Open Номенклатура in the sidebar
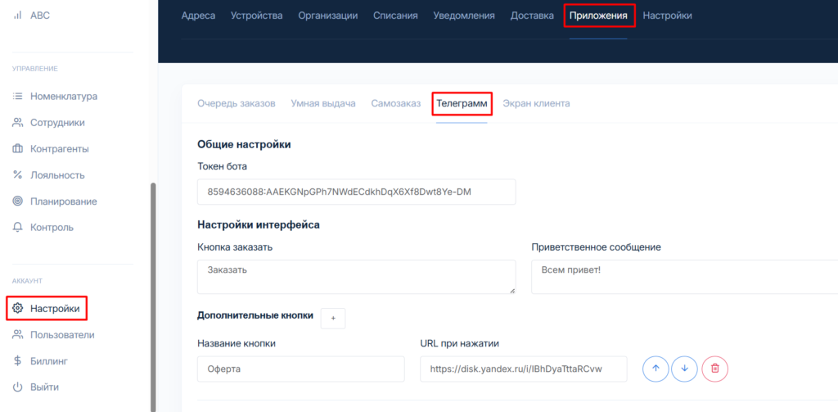Viewport: 838px width, 412px height. click(x=63, y=96)
